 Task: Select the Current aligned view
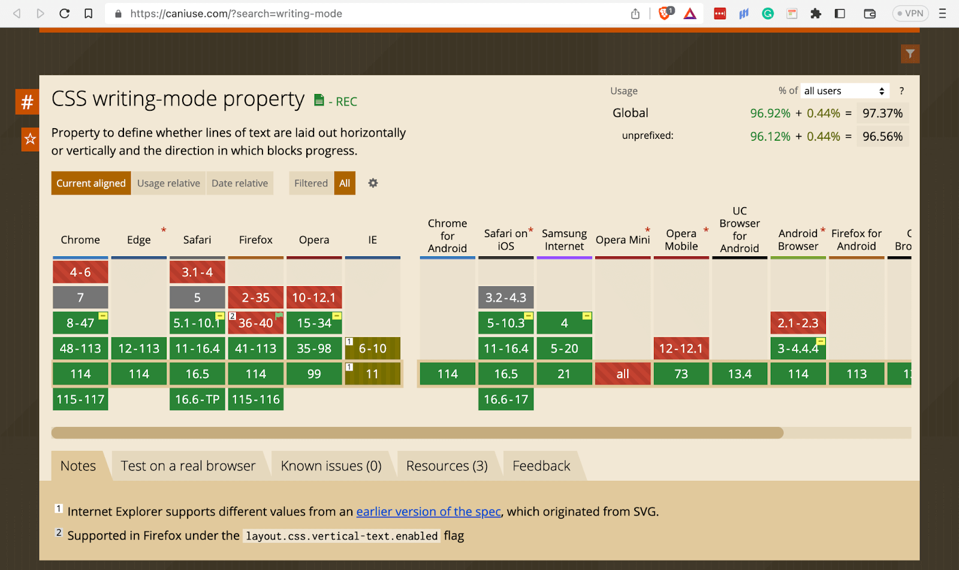pos(91,183)
